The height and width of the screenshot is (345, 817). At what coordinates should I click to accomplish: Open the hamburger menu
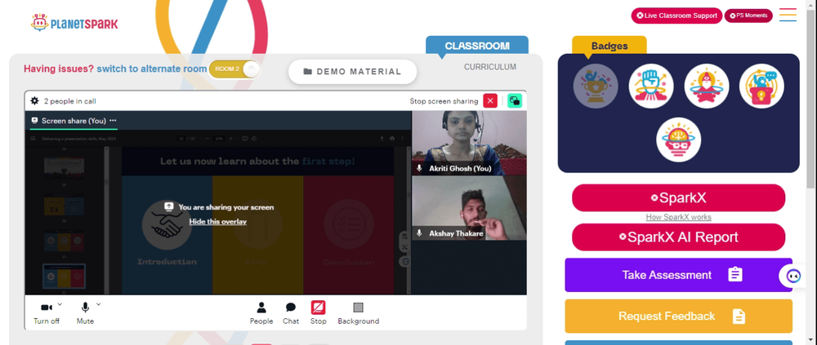[788, 15]
